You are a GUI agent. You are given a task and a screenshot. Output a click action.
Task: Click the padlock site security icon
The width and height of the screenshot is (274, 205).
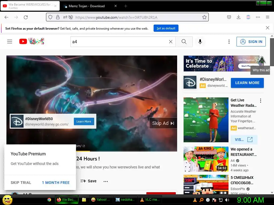click(58, 17)
